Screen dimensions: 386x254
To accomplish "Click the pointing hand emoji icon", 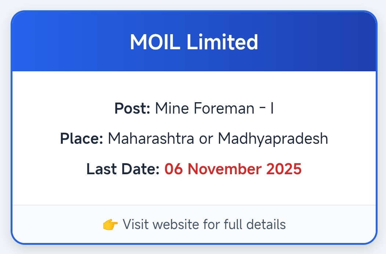I will pyautogui.click(x=110, y=224).
